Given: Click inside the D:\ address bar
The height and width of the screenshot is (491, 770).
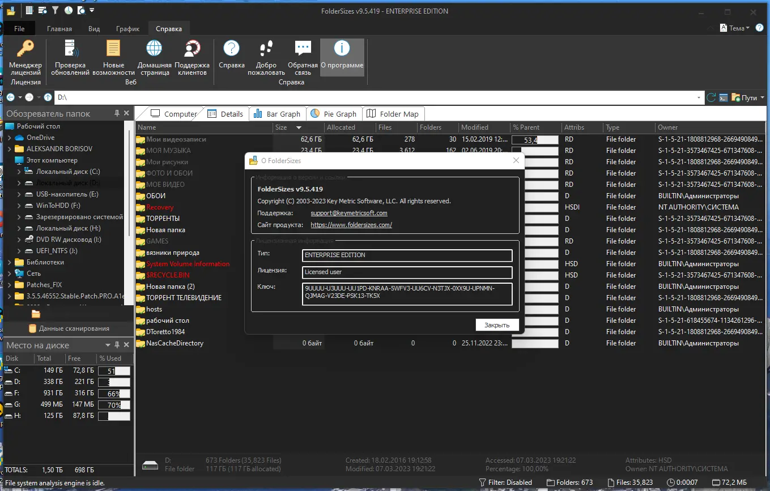Looking at the screenshot, I should pos(227,97).
